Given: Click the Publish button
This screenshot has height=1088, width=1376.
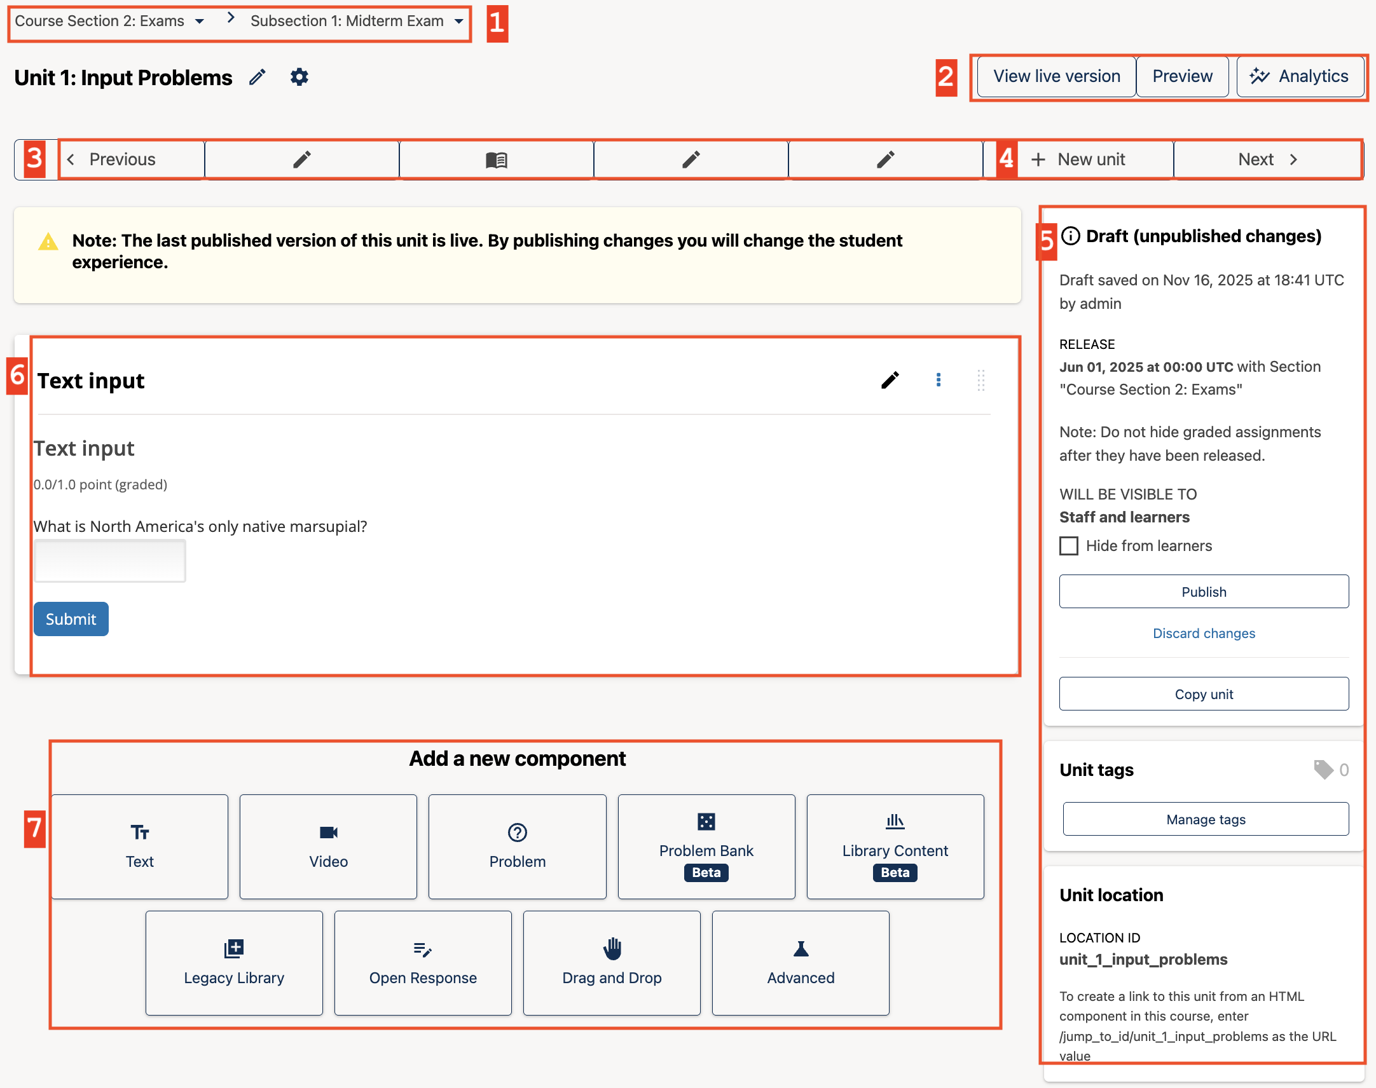Looking at the screenshot, I should pos(1203,591).
